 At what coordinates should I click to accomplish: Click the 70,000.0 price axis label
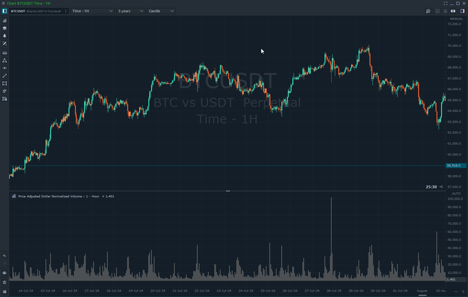tap(454, 46)
